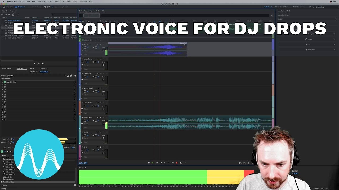Screen dimensions: 339x190
Task: Switch to Clip Effects in Effects Rack
Action: click(x=34, y=72)
